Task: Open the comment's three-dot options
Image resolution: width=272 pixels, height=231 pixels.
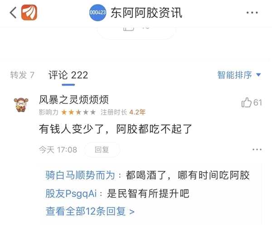Action: coord(257,149)
